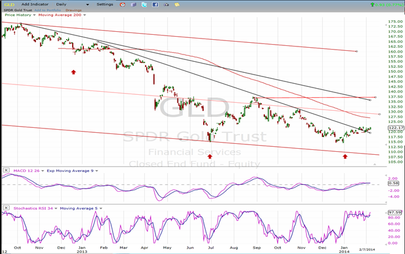Image resolution: width=405 pixels, height=254 pixels.
Task: Close the Stochastics RSI panel
Action: click(x=5, y=207)
